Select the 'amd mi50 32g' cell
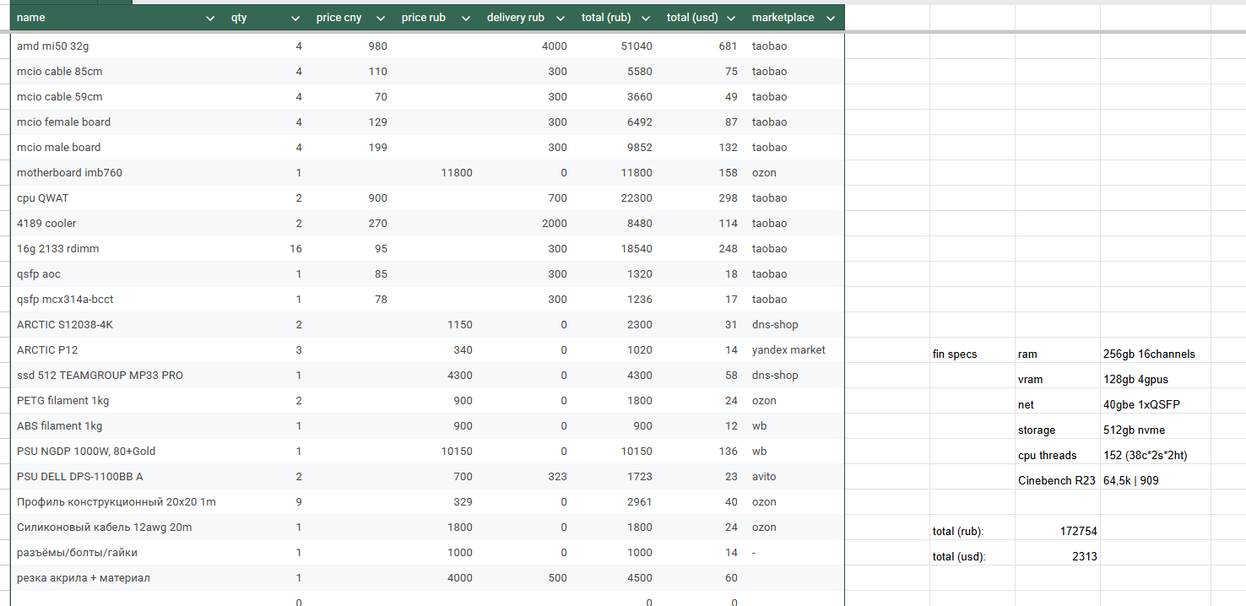 point(116,46)
